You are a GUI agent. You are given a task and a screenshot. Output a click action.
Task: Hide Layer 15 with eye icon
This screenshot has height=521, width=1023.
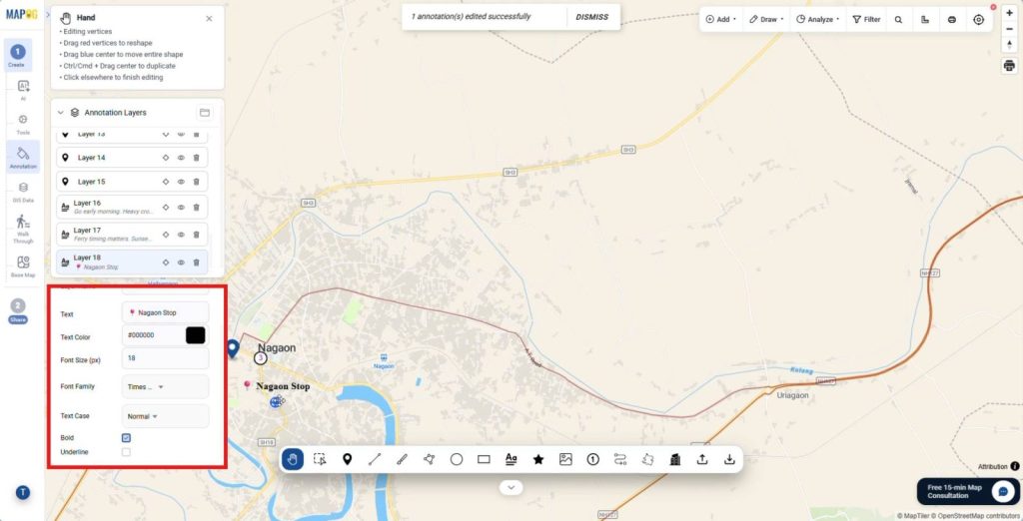coord(182,182)
